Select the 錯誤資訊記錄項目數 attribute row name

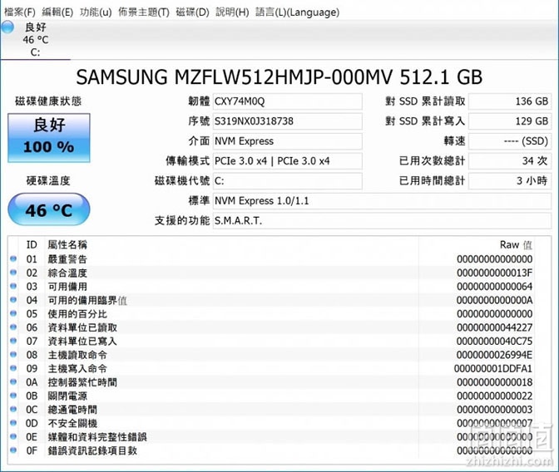pos(92,450)
